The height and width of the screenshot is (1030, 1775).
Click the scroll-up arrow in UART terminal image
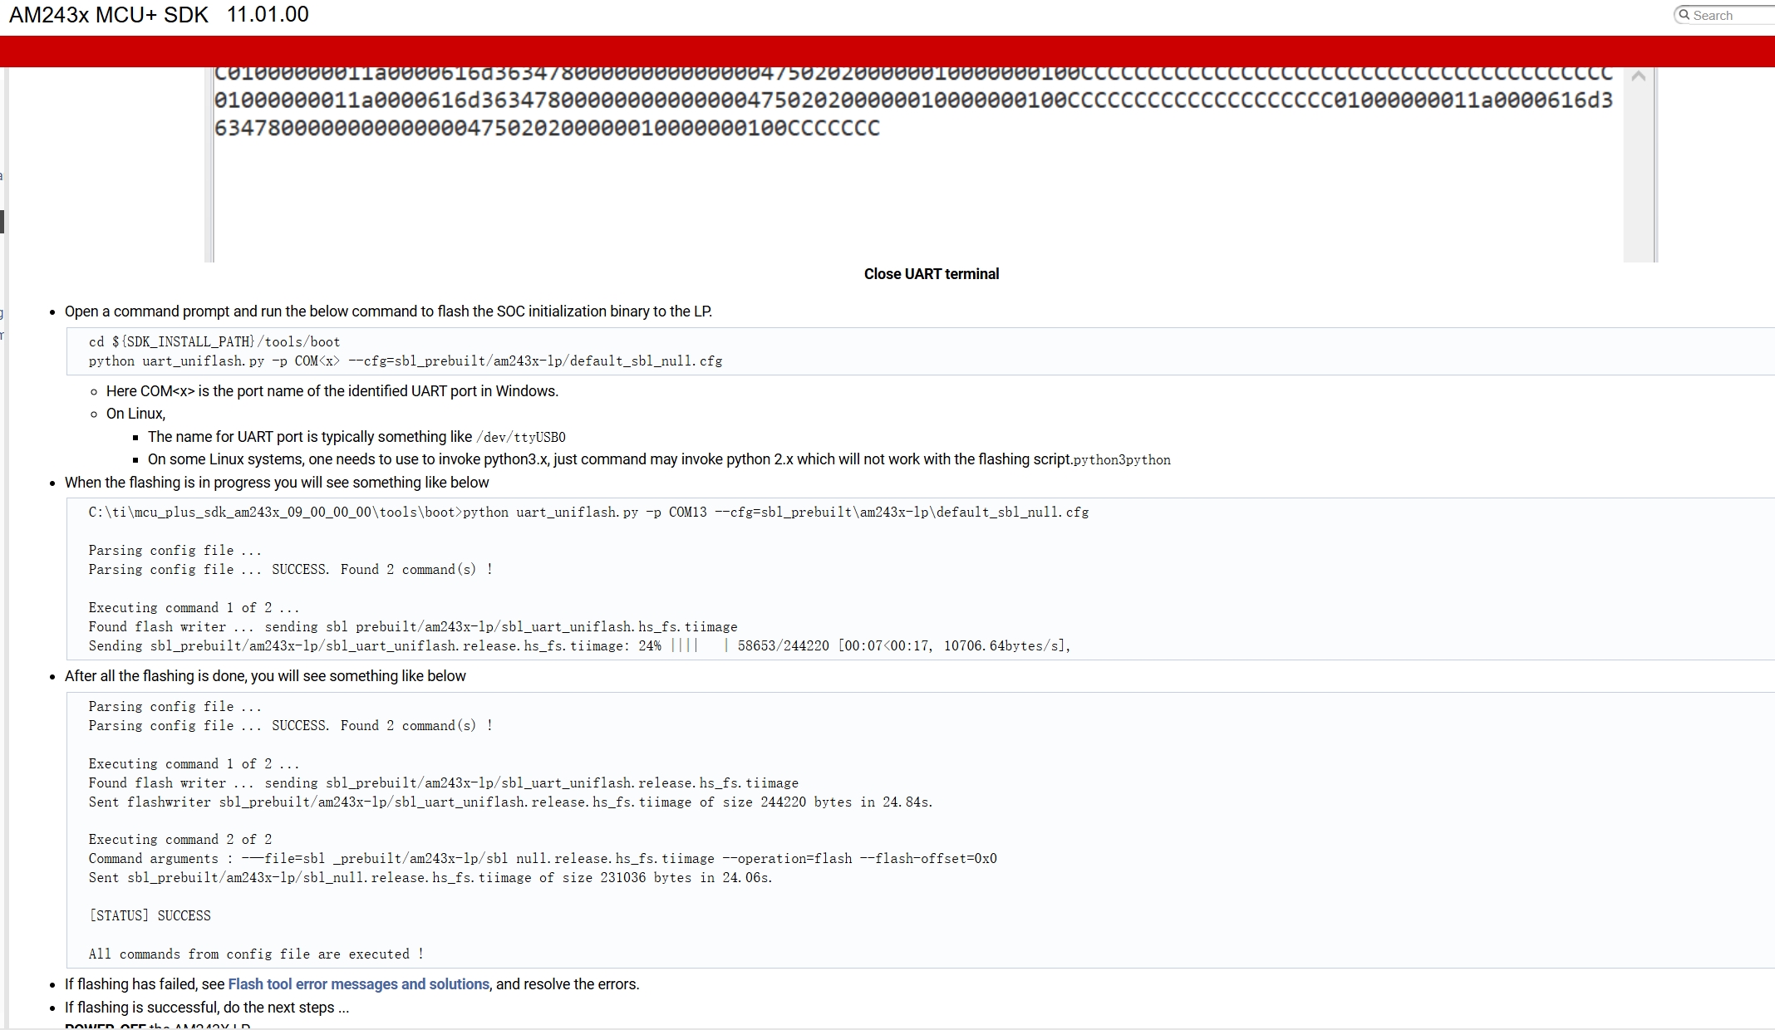pos(1639,76)
